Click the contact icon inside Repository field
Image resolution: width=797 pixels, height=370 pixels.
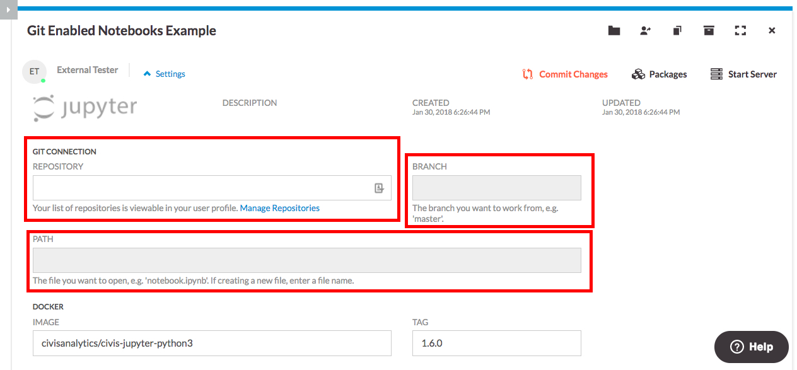click(x=379, y=188)
